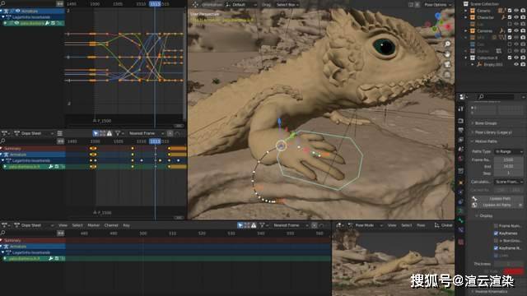Open 'Nearest Frame' dropdown in bottom dope sheet

coord(291,225)
